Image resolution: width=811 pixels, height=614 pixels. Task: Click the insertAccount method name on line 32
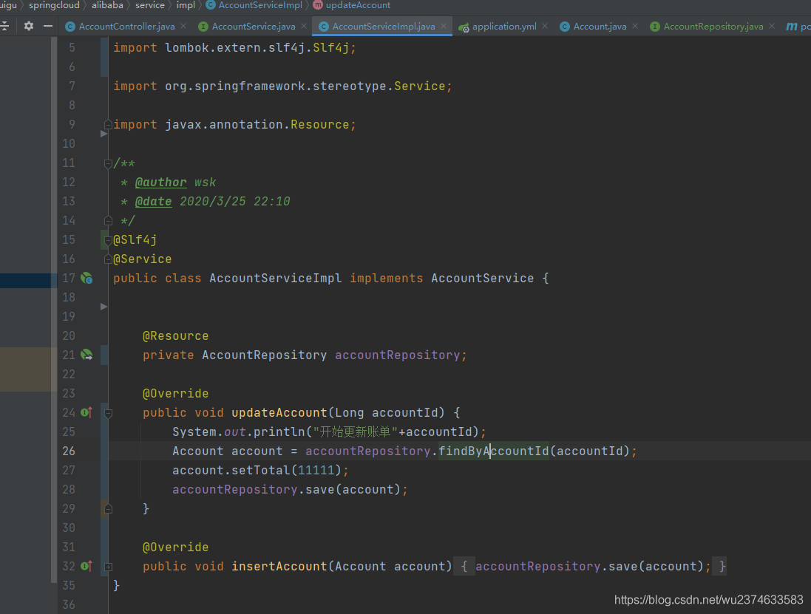point(279,567)
